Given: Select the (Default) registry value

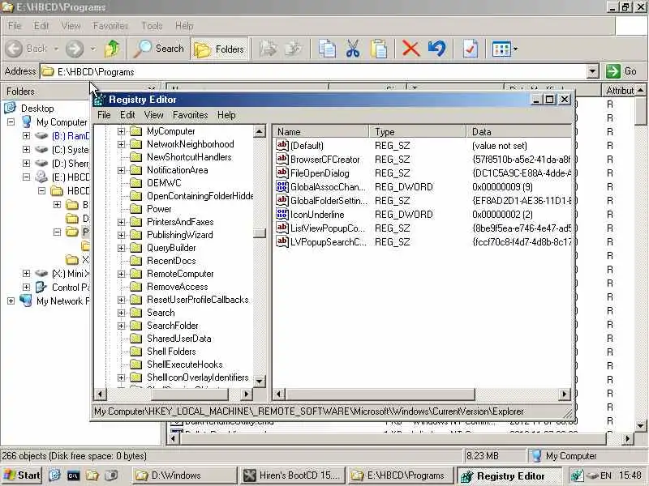Looking at the screenshot, I should (x=307, y=146).
